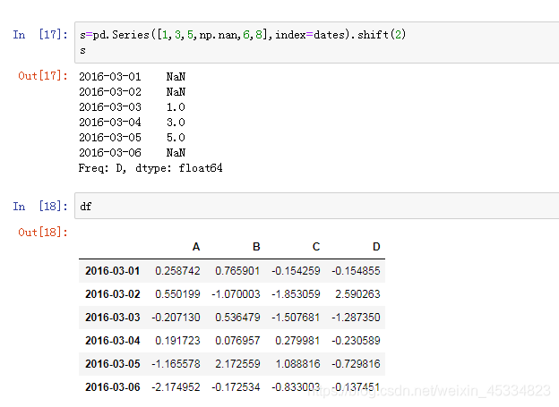Click cell value -0.154259
559x407 pixels.
click(x=296, y=271)
